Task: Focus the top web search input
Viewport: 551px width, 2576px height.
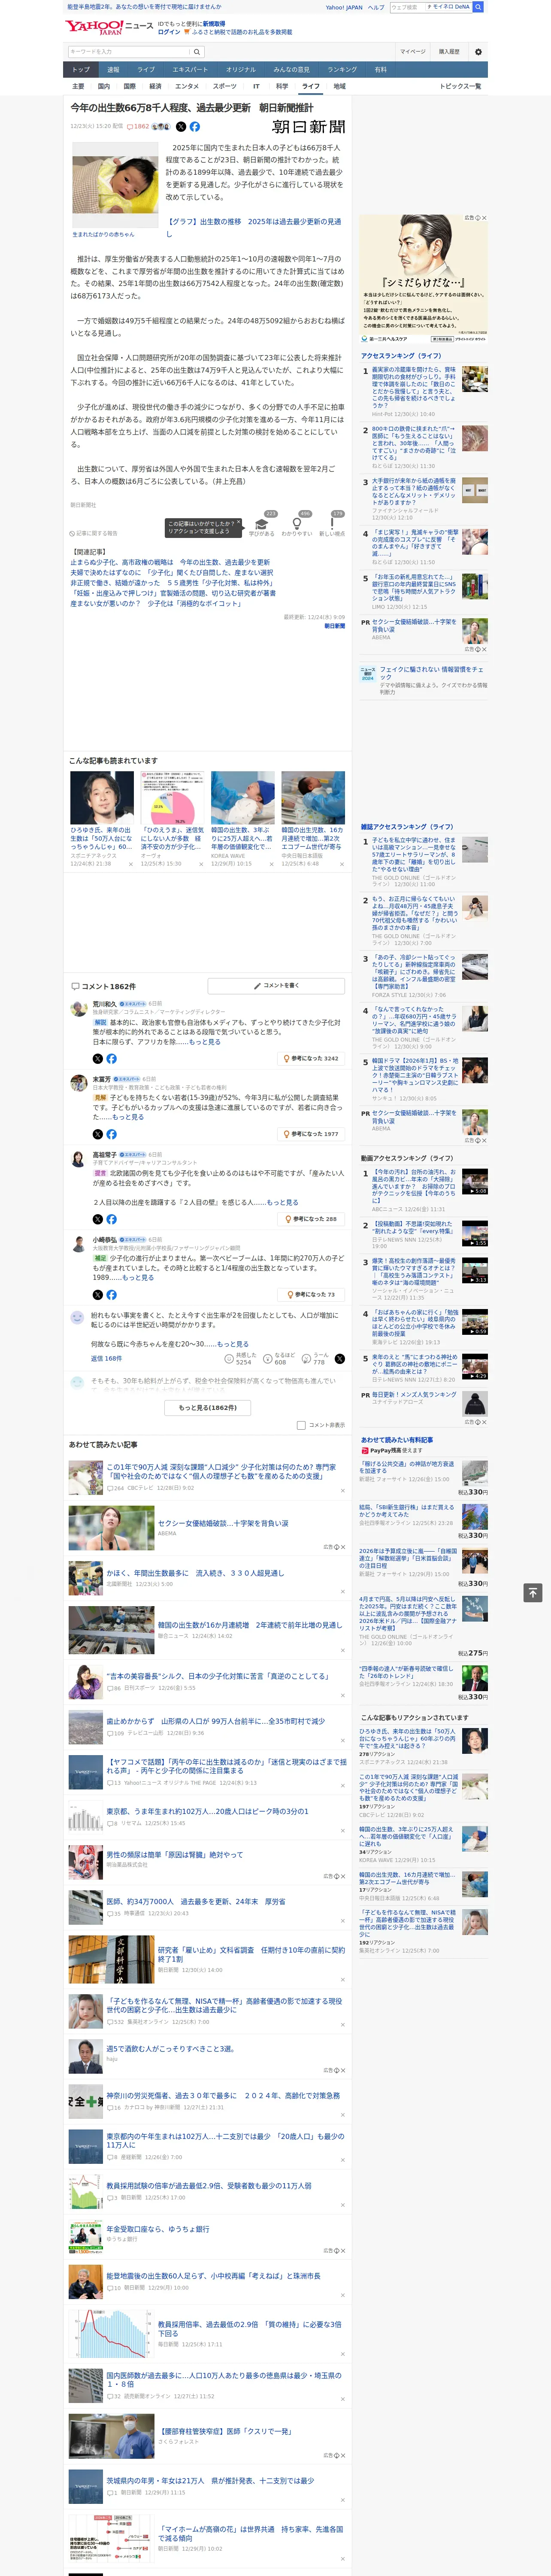Action: click(x=407, y=7)
